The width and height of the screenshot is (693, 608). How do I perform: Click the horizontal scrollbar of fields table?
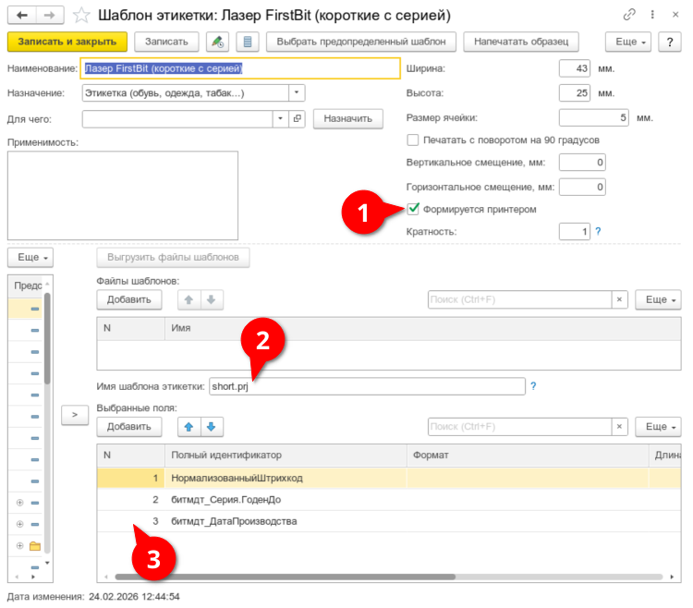pyautogui.click(x=286, y=577)
